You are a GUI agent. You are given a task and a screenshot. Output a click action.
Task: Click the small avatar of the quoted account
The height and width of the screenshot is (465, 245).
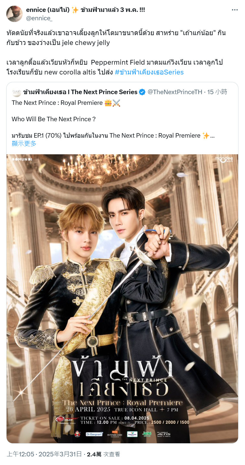coord(16,92)
